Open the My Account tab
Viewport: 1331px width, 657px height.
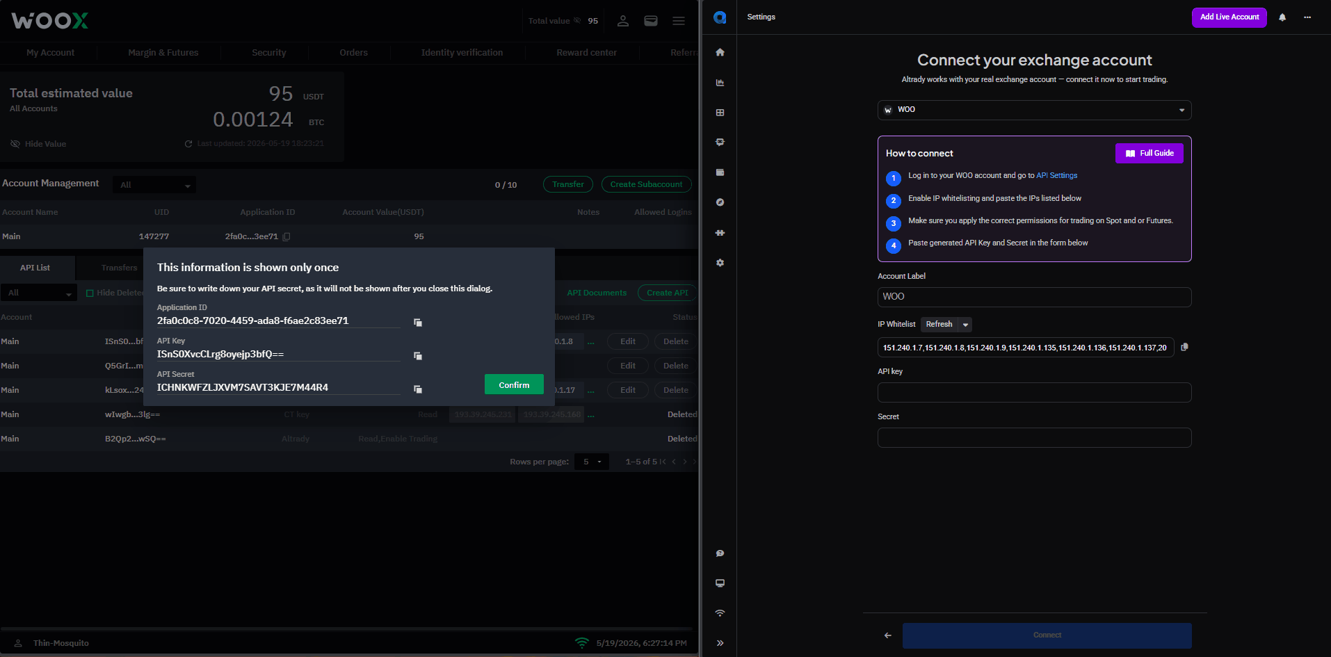pyautogui.click(x=50, y=53)
